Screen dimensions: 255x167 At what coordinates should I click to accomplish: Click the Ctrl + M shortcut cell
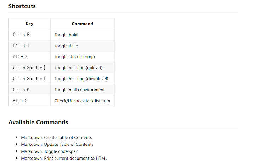(x=29, y=90)
